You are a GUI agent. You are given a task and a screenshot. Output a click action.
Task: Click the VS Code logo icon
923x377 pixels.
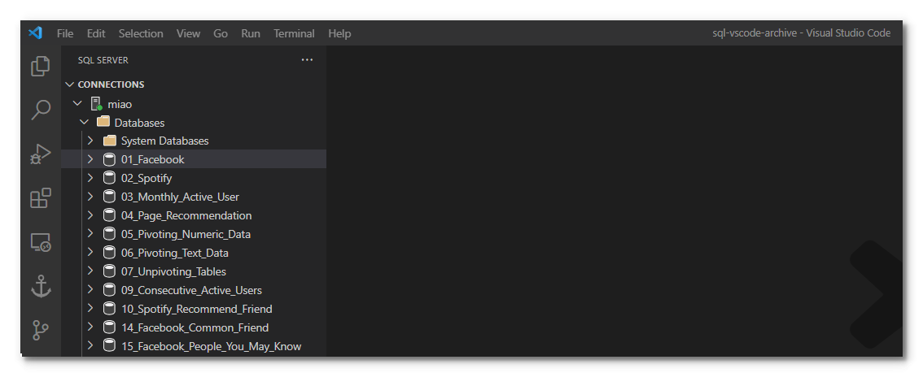pyautogui.click(x=35, y=32)
